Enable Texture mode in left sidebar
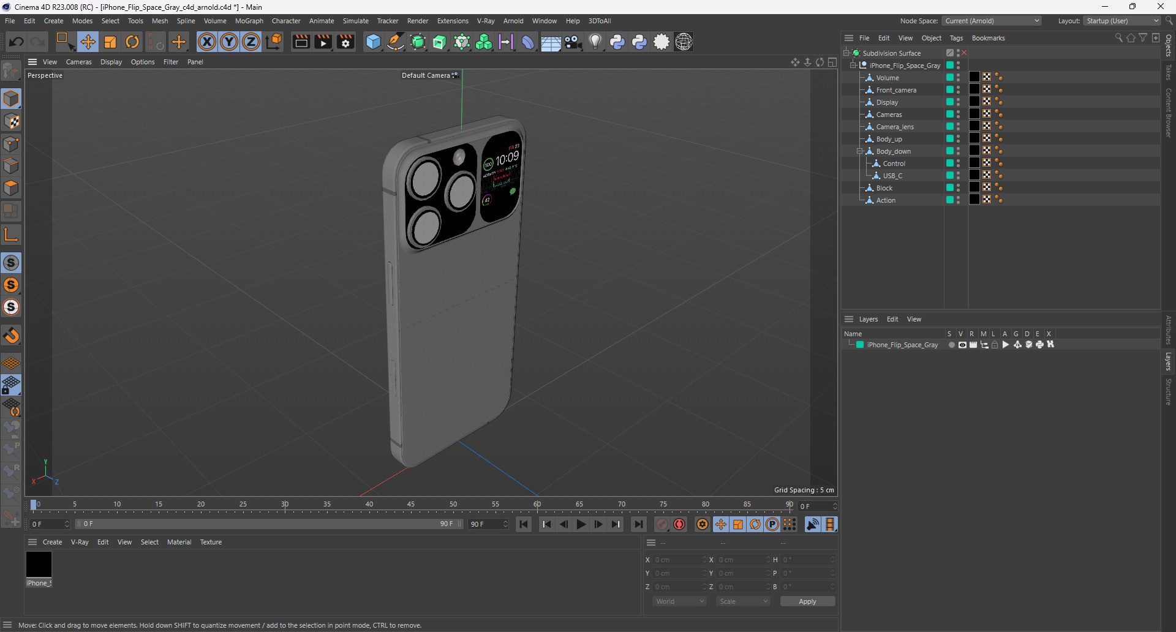 pos(11,121)
